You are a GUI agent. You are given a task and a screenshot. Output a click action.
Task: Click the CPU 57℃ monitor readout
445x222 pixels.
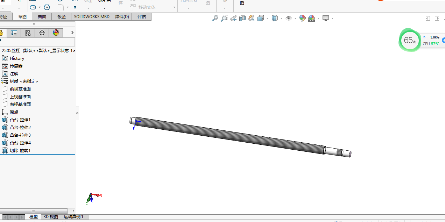click(431, 44)
